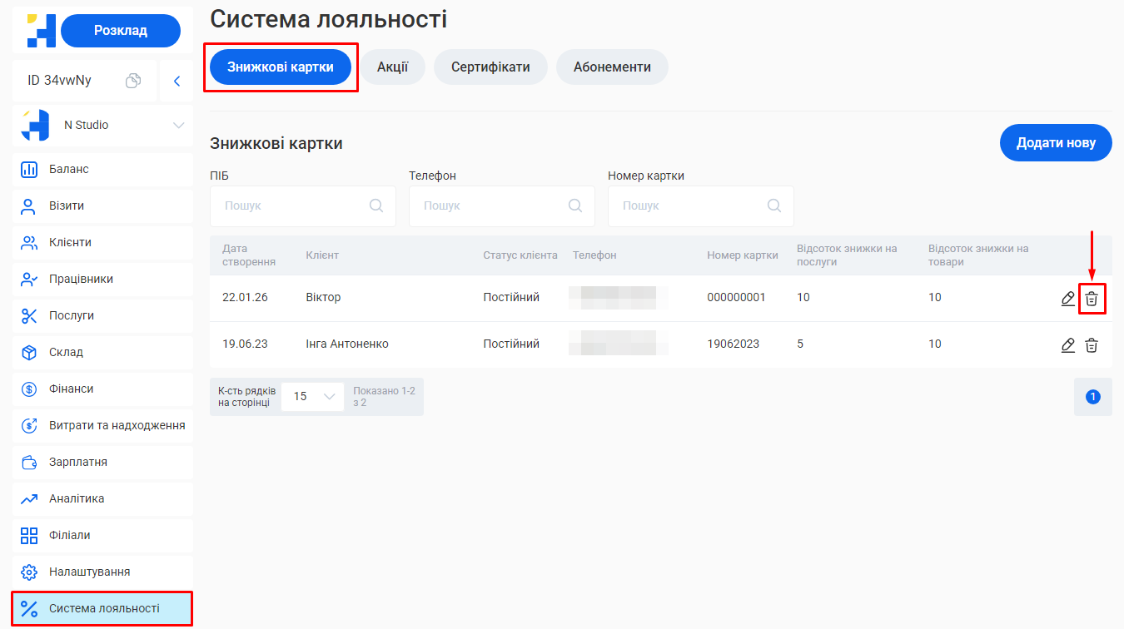Collapse the sidebar with the chevron button
The width and height of the screenshot is (1124, 629).
176,81
